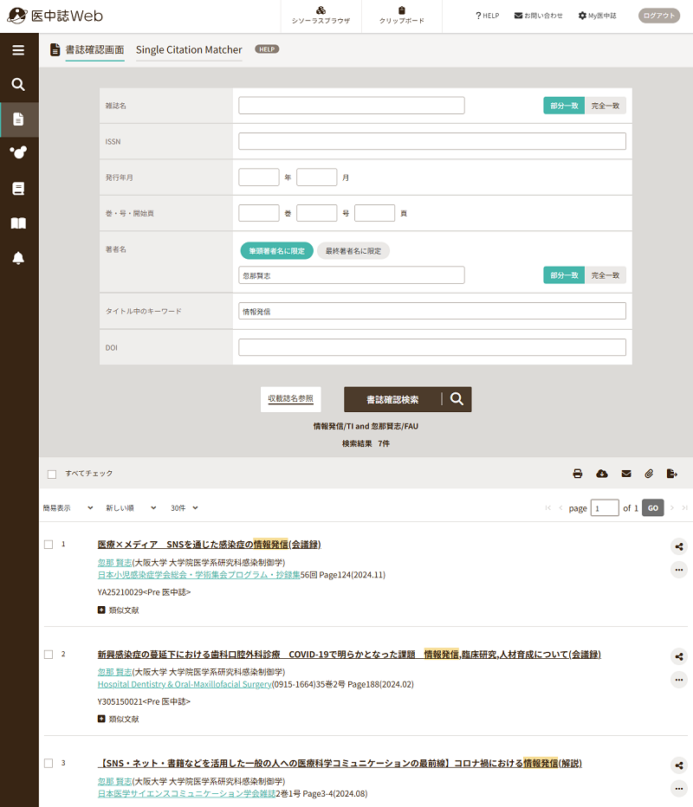Open the 簡易表示 display format dropdown

[x=68, y=508]
